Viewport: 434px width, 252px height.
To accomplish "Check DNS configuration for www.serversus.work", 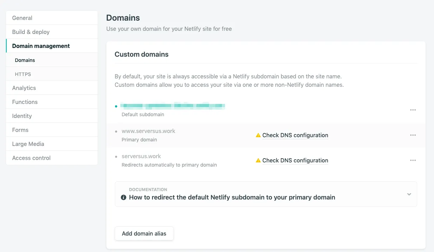I will click(x=295, y=135).
